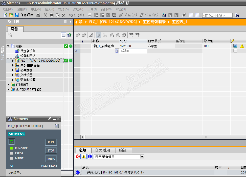Upload from device via the toolbar icon

[102, 15]
